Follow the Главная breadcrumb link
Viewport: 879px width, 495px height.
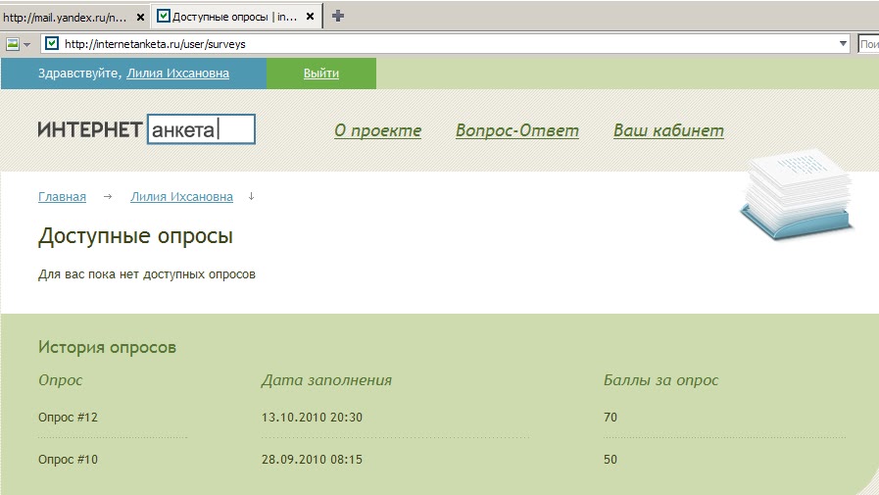pyautogui.click(x=62, y=197)
